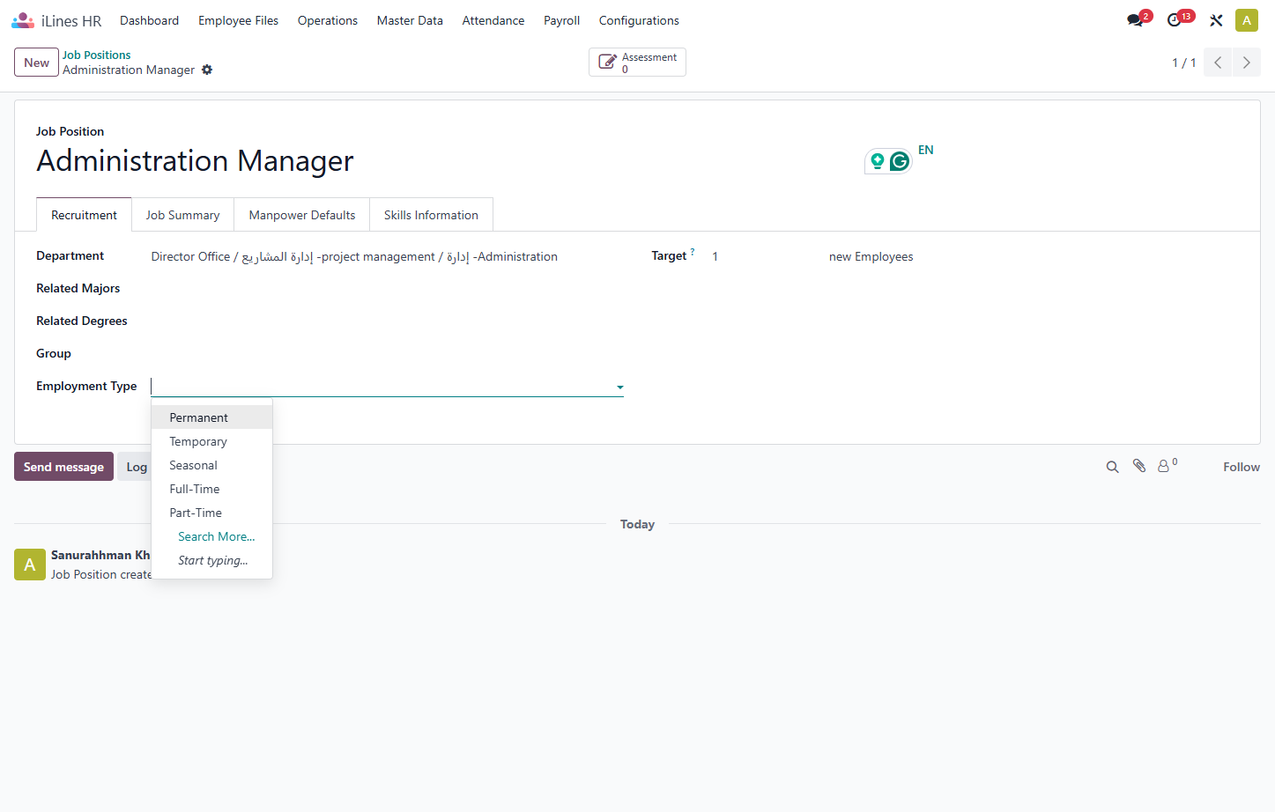Switch to the Manpower Defaults tab

(302, 215)
